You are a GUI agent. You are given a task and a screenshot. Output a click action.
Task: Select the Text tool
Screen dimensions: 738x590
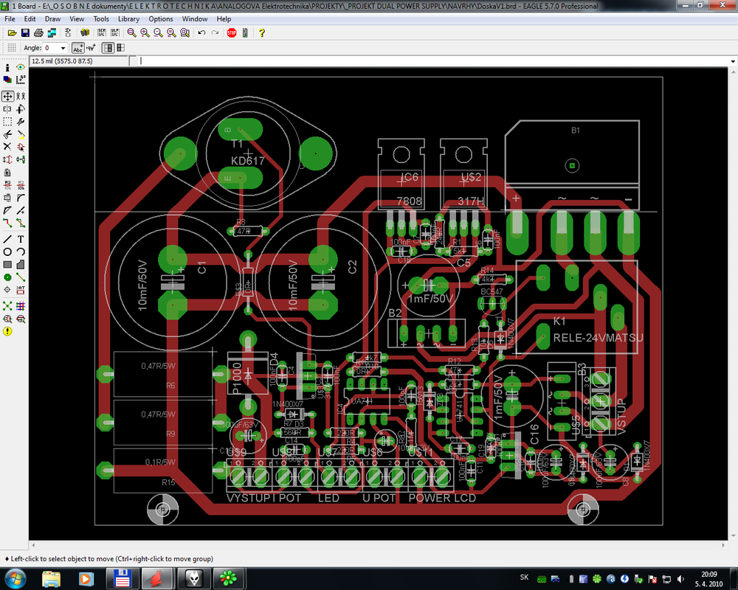pyautogui.click(x=21, y=239)
